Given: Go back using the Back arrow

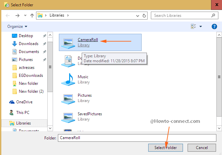Looking at the screenshot, I should coord(8,16).
